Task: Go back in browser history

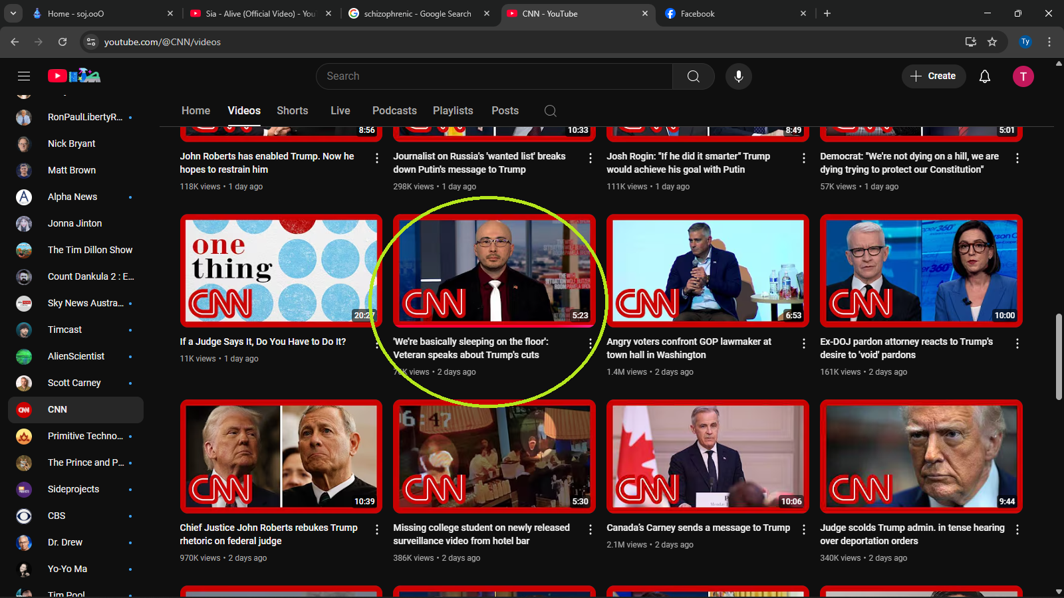Action: 15,42
